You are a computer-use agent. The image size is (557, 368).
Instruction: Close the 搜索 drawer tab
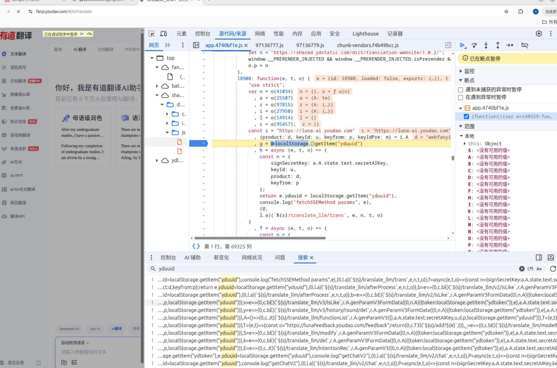pyautogui.click(x=312, y=258)
